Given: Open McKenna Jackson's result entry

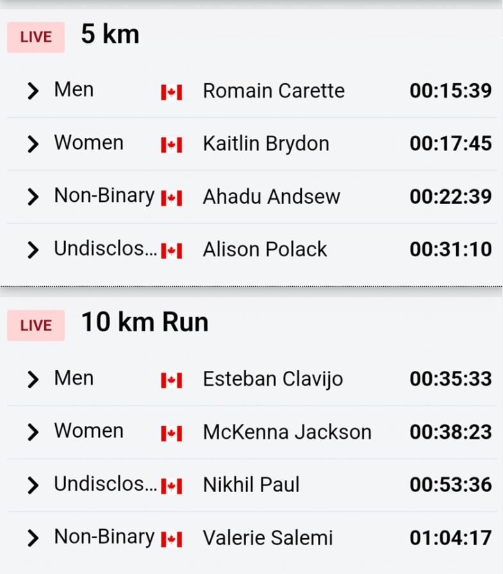Looking at the screenshot, I should tap(287, 432).
